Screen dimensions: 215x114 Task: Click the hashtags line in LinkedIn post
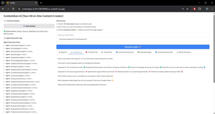(82, 85)
